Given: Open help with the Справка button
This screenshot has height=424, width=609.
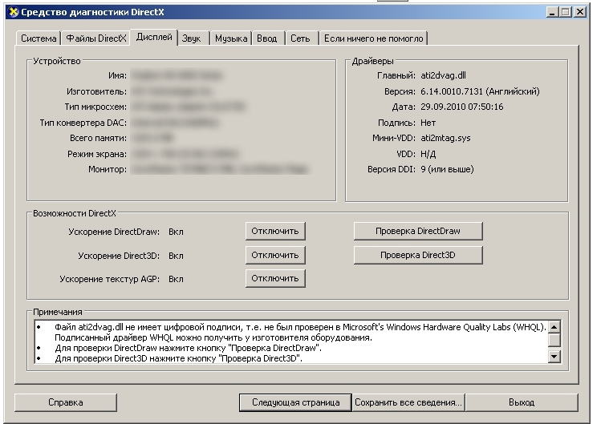Looking at the screenshot, I should 66,402.
